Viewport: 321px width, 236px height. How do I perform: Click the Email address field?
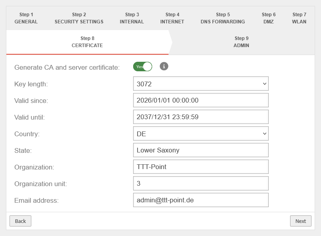201,200
